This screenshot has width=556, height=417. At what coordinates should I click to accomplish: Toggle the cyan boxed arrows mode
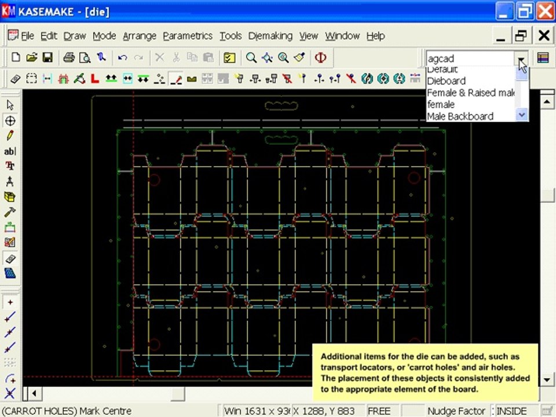click(127, 79)
